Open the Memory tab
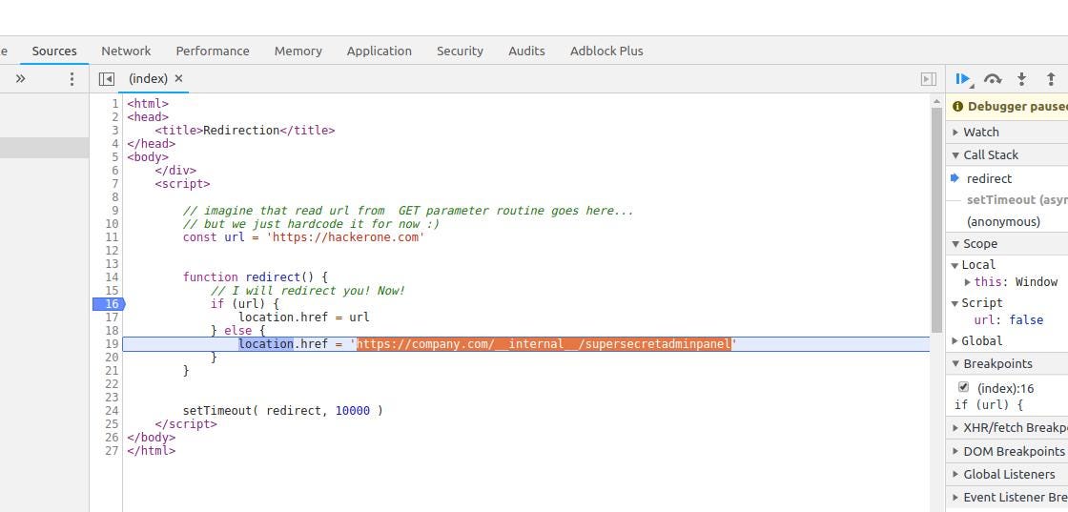The height and width of the screenshot is (512, 1068). pyautogui.click(x=298, y=51)
